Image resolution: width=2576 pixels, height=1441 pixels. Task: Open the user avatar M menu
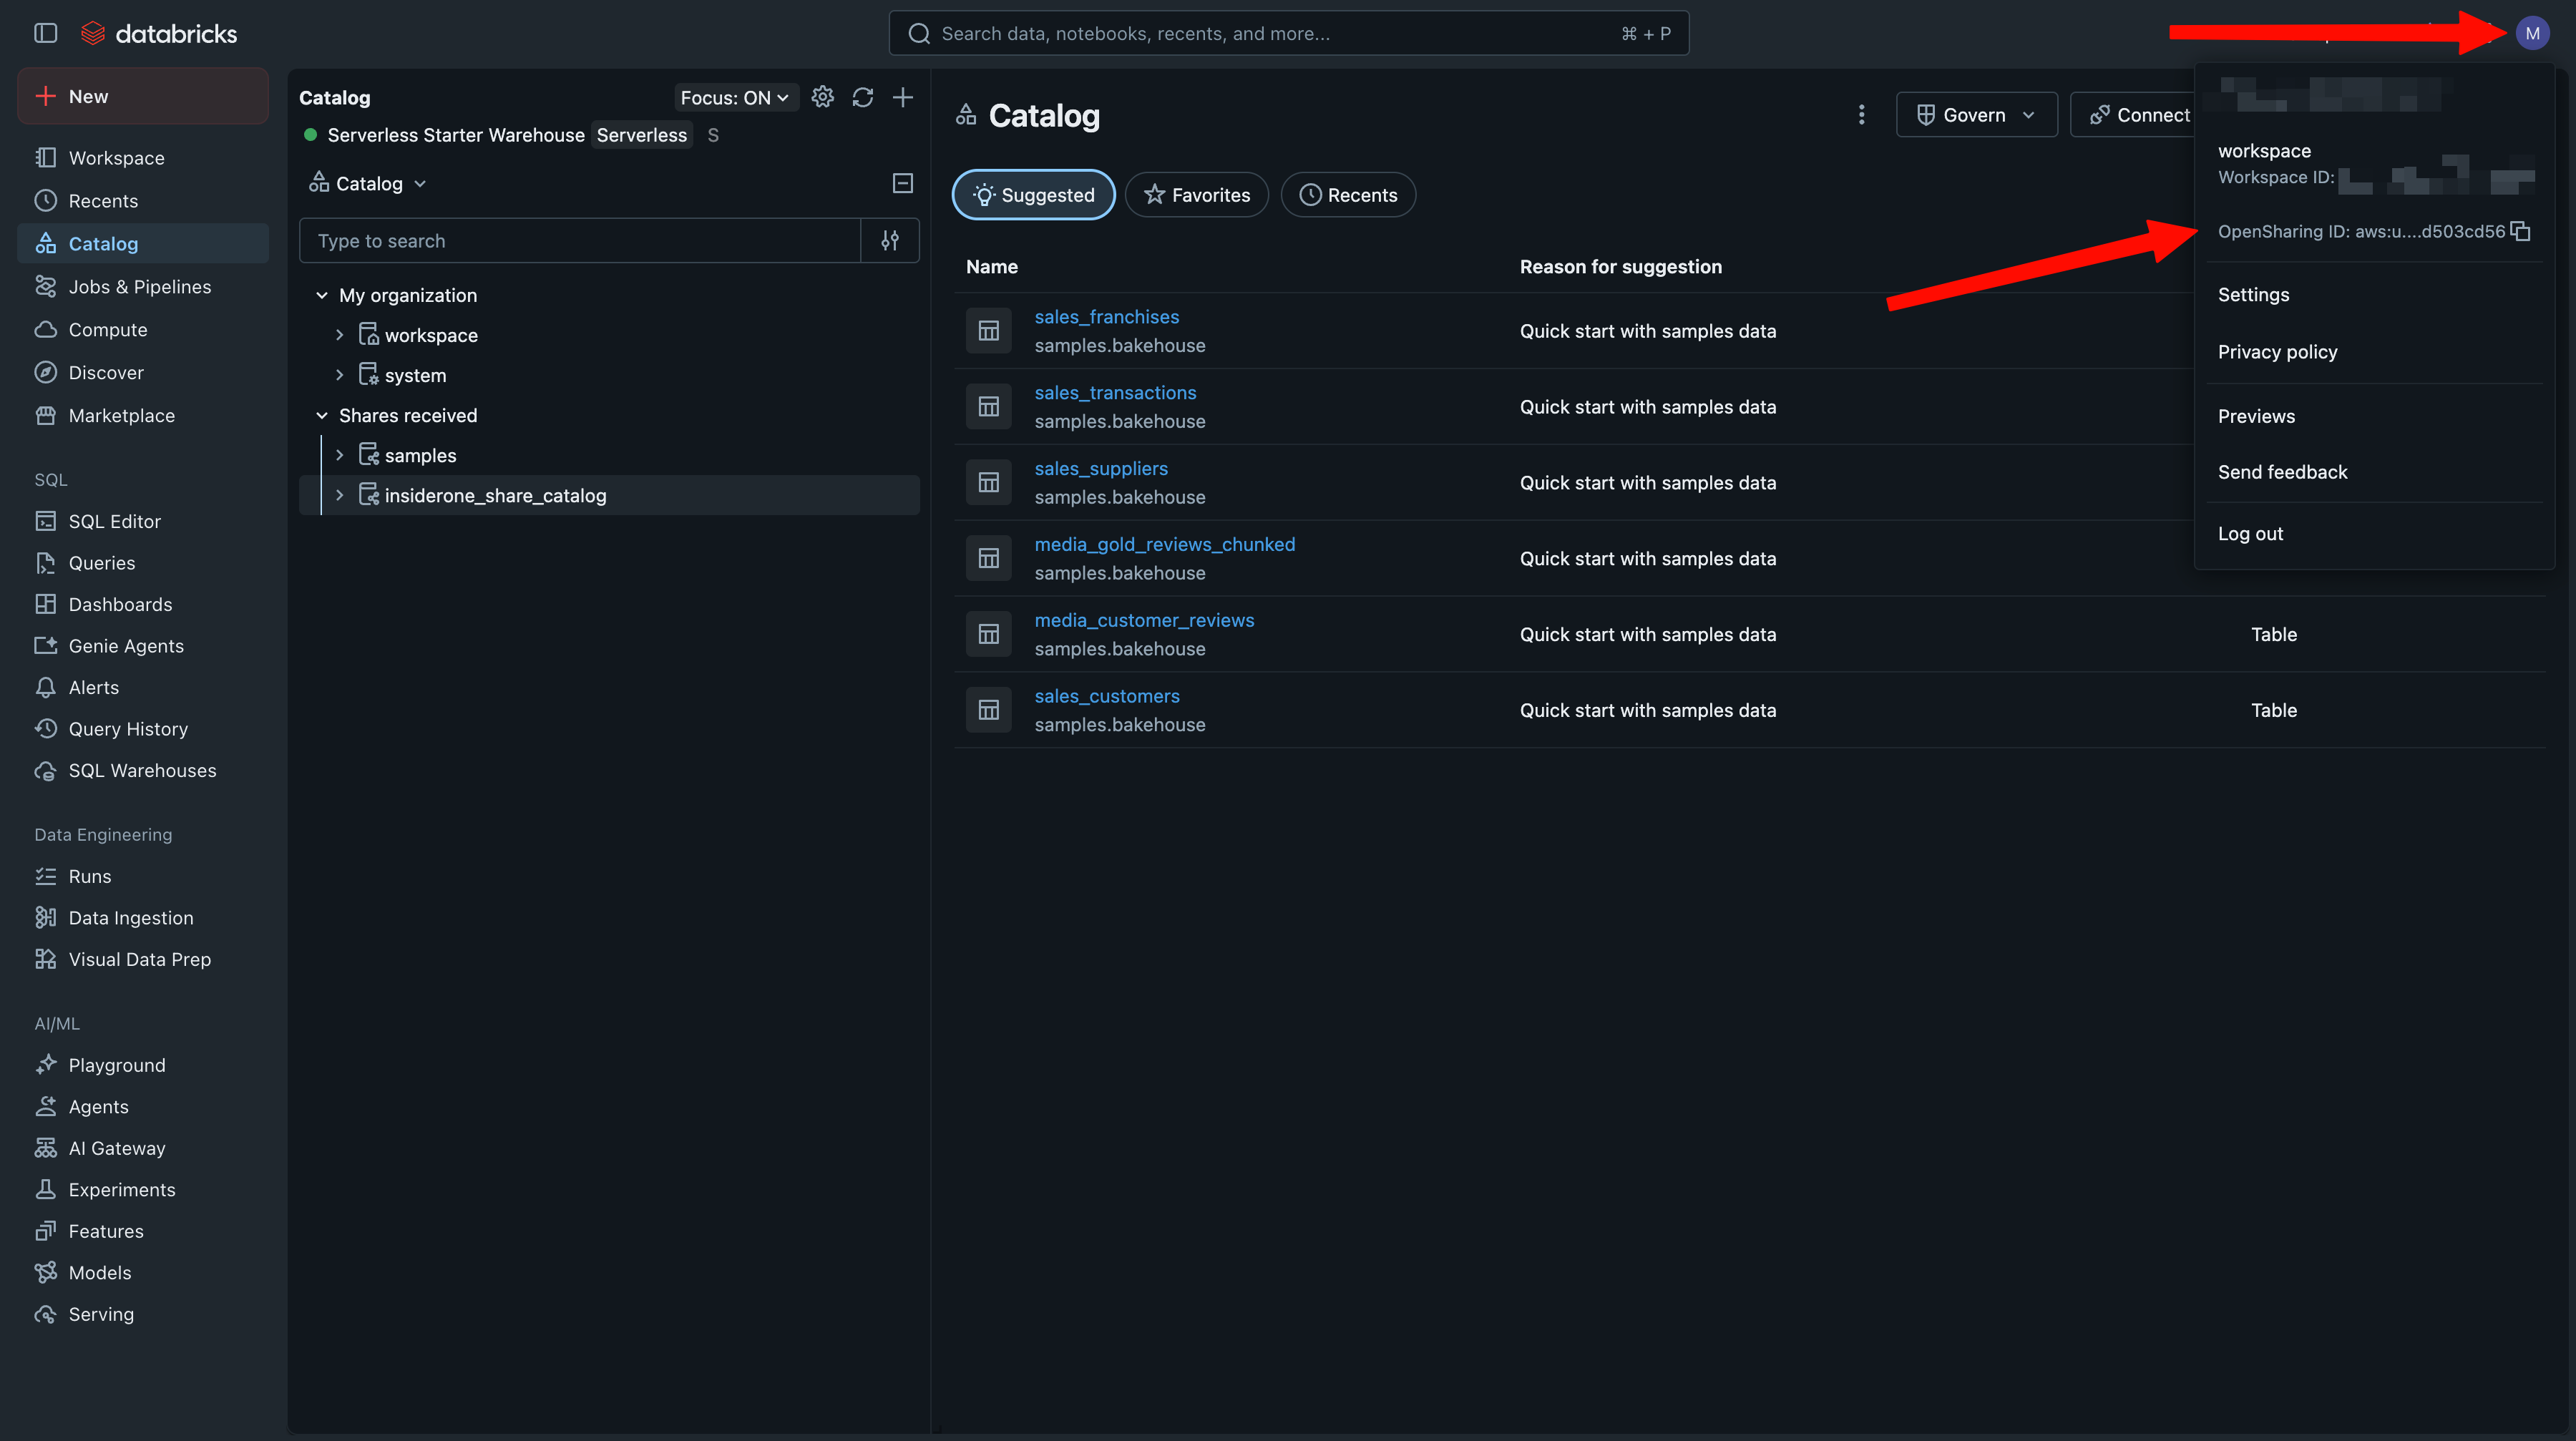coord(2532,33)
